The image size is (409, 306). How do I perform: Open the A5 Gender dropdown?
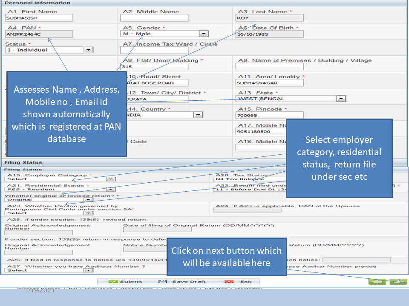pos(204,34)
